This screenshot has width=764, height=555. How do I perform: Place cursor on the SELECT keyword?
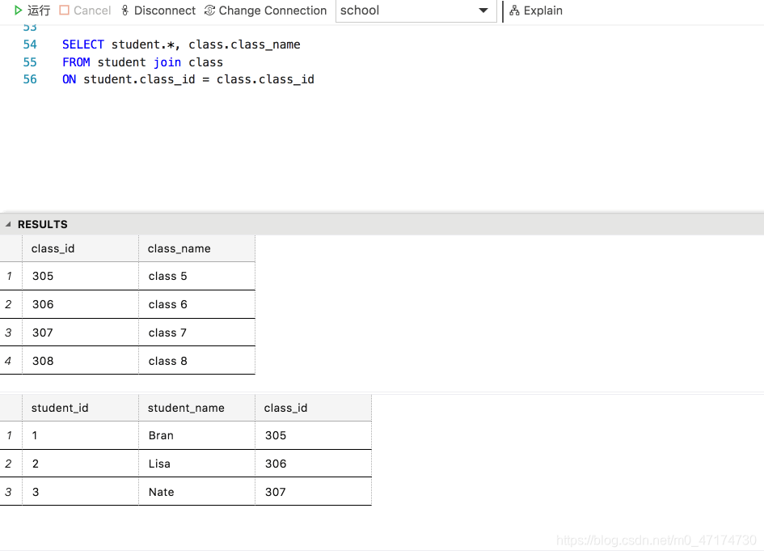pos(82,44)
